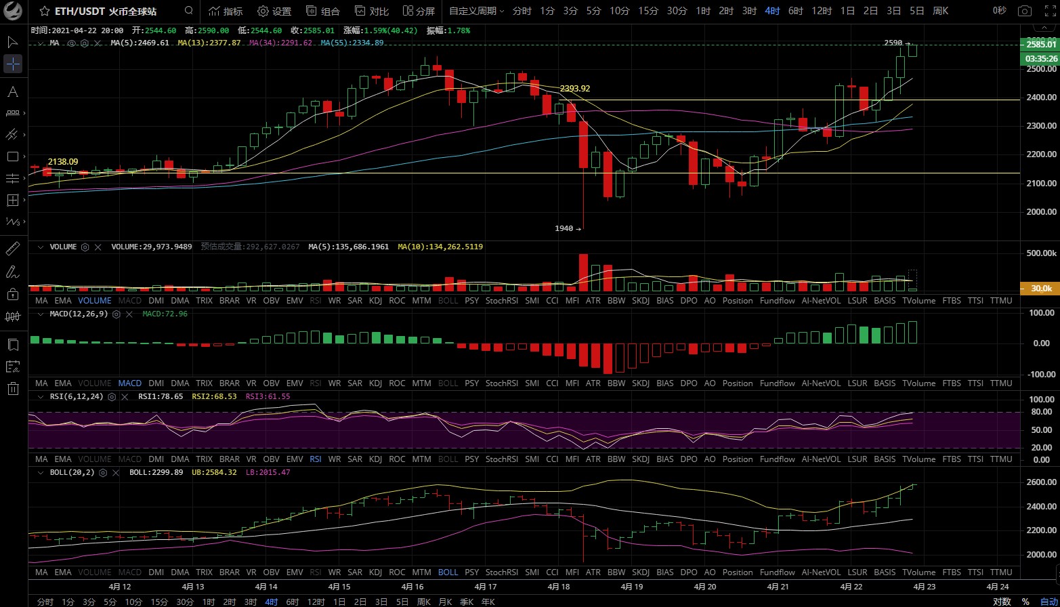Select the freehand pen drawing tool

coord(13,272)
